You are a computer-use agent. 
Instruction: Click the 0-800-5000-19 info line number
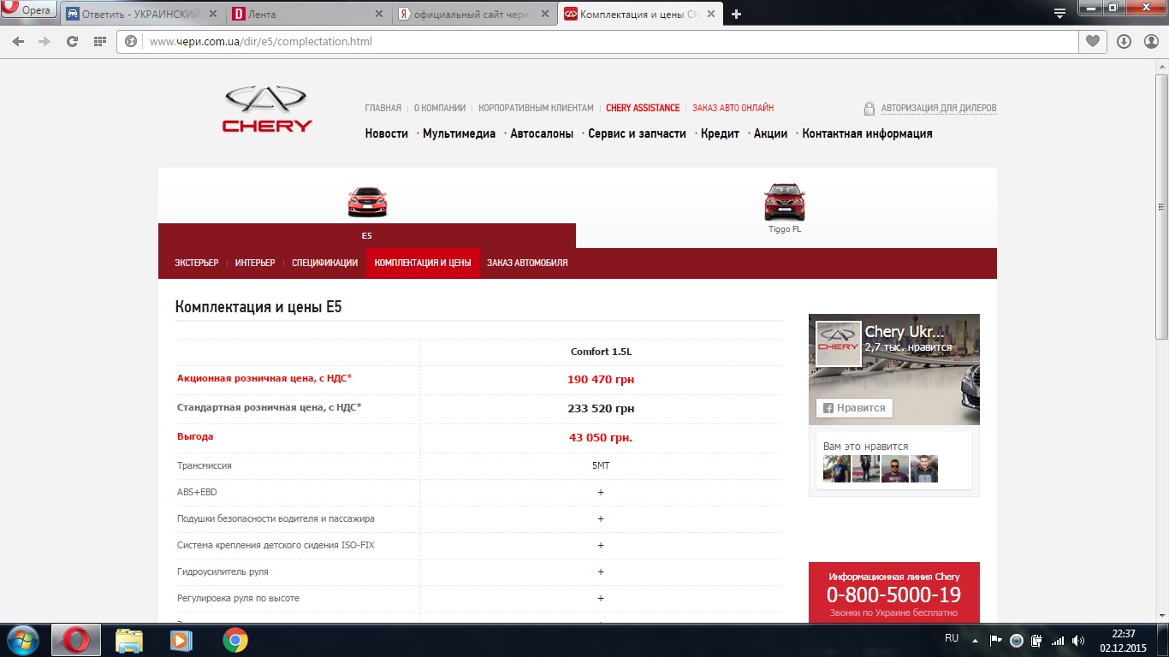(893, 595)
